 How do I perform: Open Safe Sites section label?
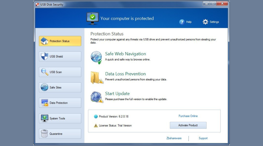[56, 88]
